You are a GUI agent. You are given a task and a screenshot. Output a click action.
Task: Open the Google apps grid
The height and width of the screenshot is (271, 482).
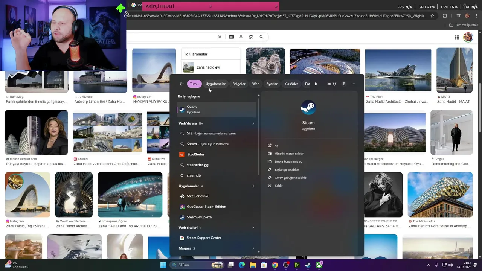(457, 37)
